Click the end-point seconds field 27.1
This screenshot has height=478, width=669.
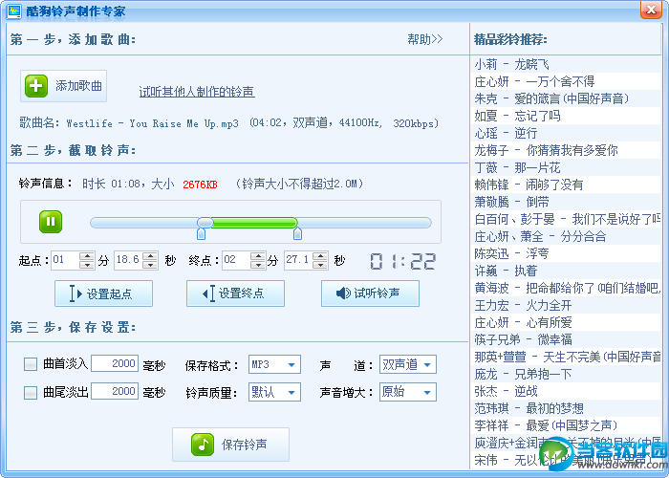coord(298,260)
